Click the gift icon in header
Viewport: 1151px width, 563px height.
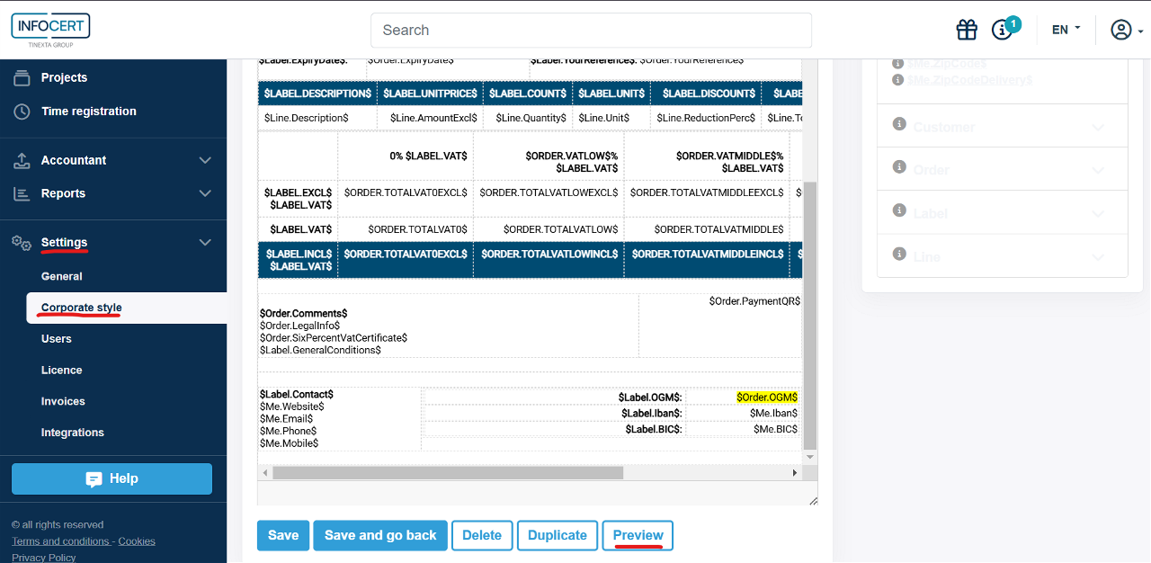pyautogui.click(x=967, y=30)
